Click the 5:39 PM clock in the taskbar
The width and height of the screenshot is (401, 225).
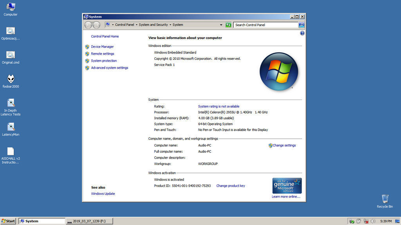pyautogui.click(x=386, y=221)
